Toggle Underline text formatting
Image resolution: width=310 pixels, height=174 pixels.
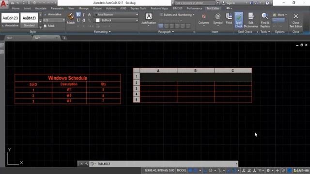point(78,20)
